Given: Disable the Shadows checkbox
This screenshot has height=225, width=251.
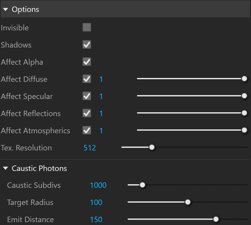Looking at the screenshot, I should [x=87, y=44].
